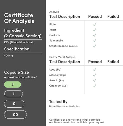Viewport: 123px width, 126px height.
Task: Click the Mercury (Hg) passed checkmark
Action: click(95, 75)
